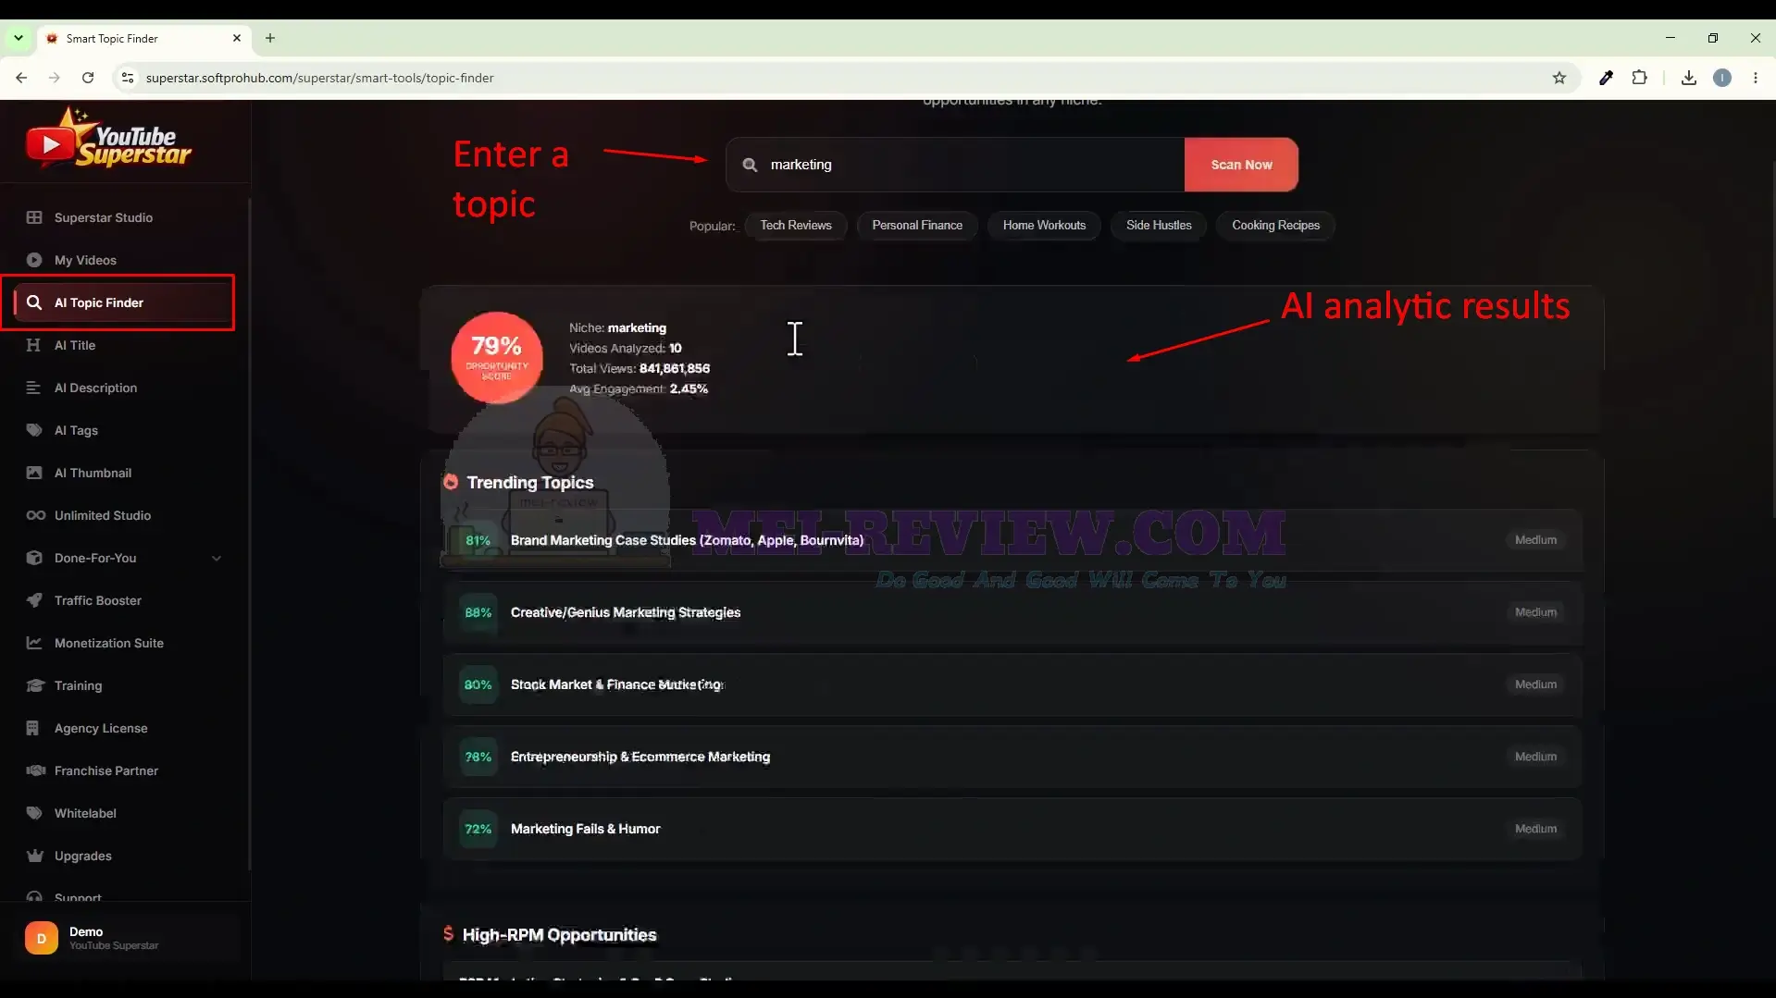Viewport: 1776px width, 998px height.
Task: Click the Franchise Partner handshake icon
Action: [35, 770]
